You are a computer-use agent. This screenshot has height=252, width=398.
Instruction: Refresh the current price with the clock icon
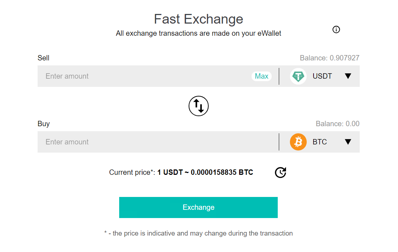pyautogui.click(x=281, y=172)
